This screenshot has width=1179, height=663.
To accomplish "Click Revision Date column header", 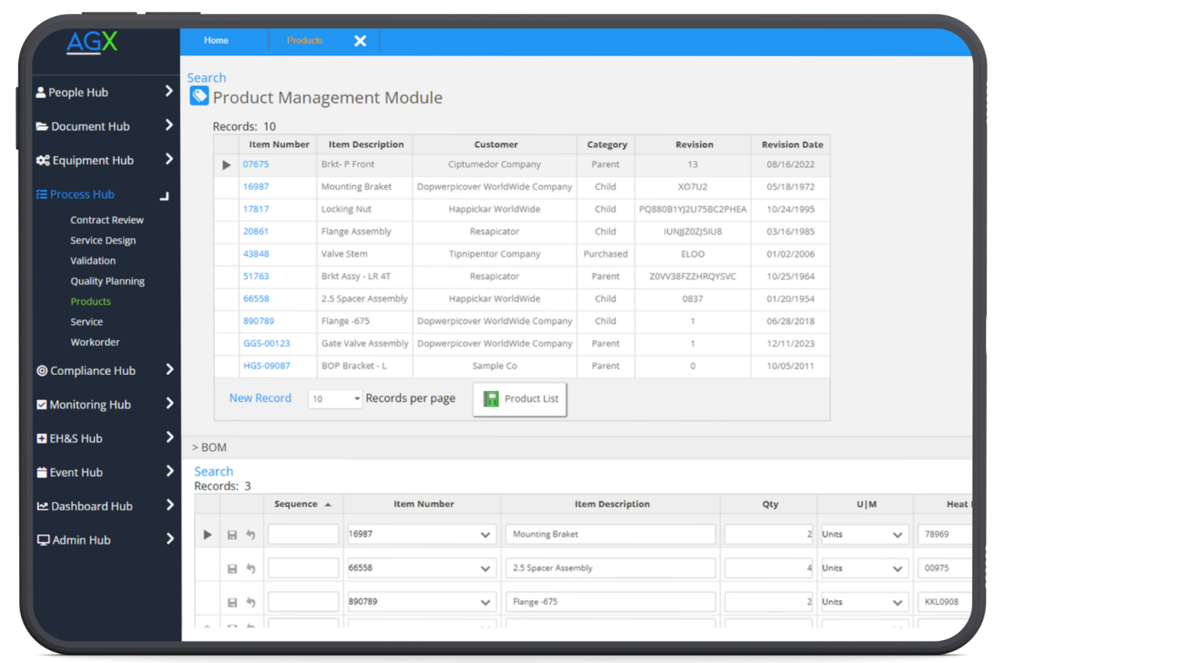I will [792, 145].
